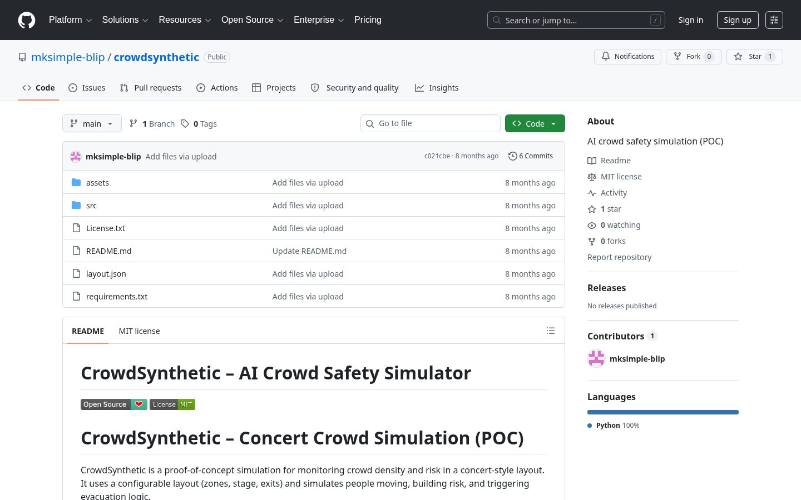
Task: Switch to the Issues tab
Action: pyautogui.click(x=87, y=88)
